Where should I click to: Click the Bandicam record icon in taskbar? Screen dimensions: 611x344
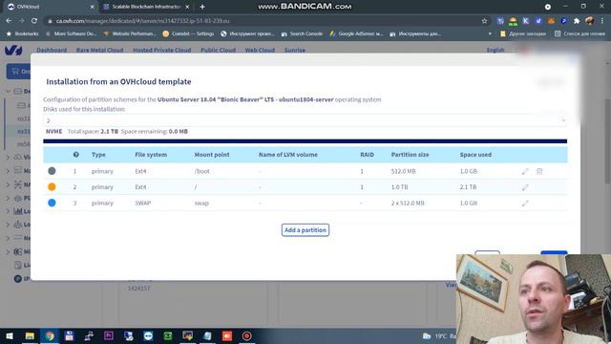(246, 335)
